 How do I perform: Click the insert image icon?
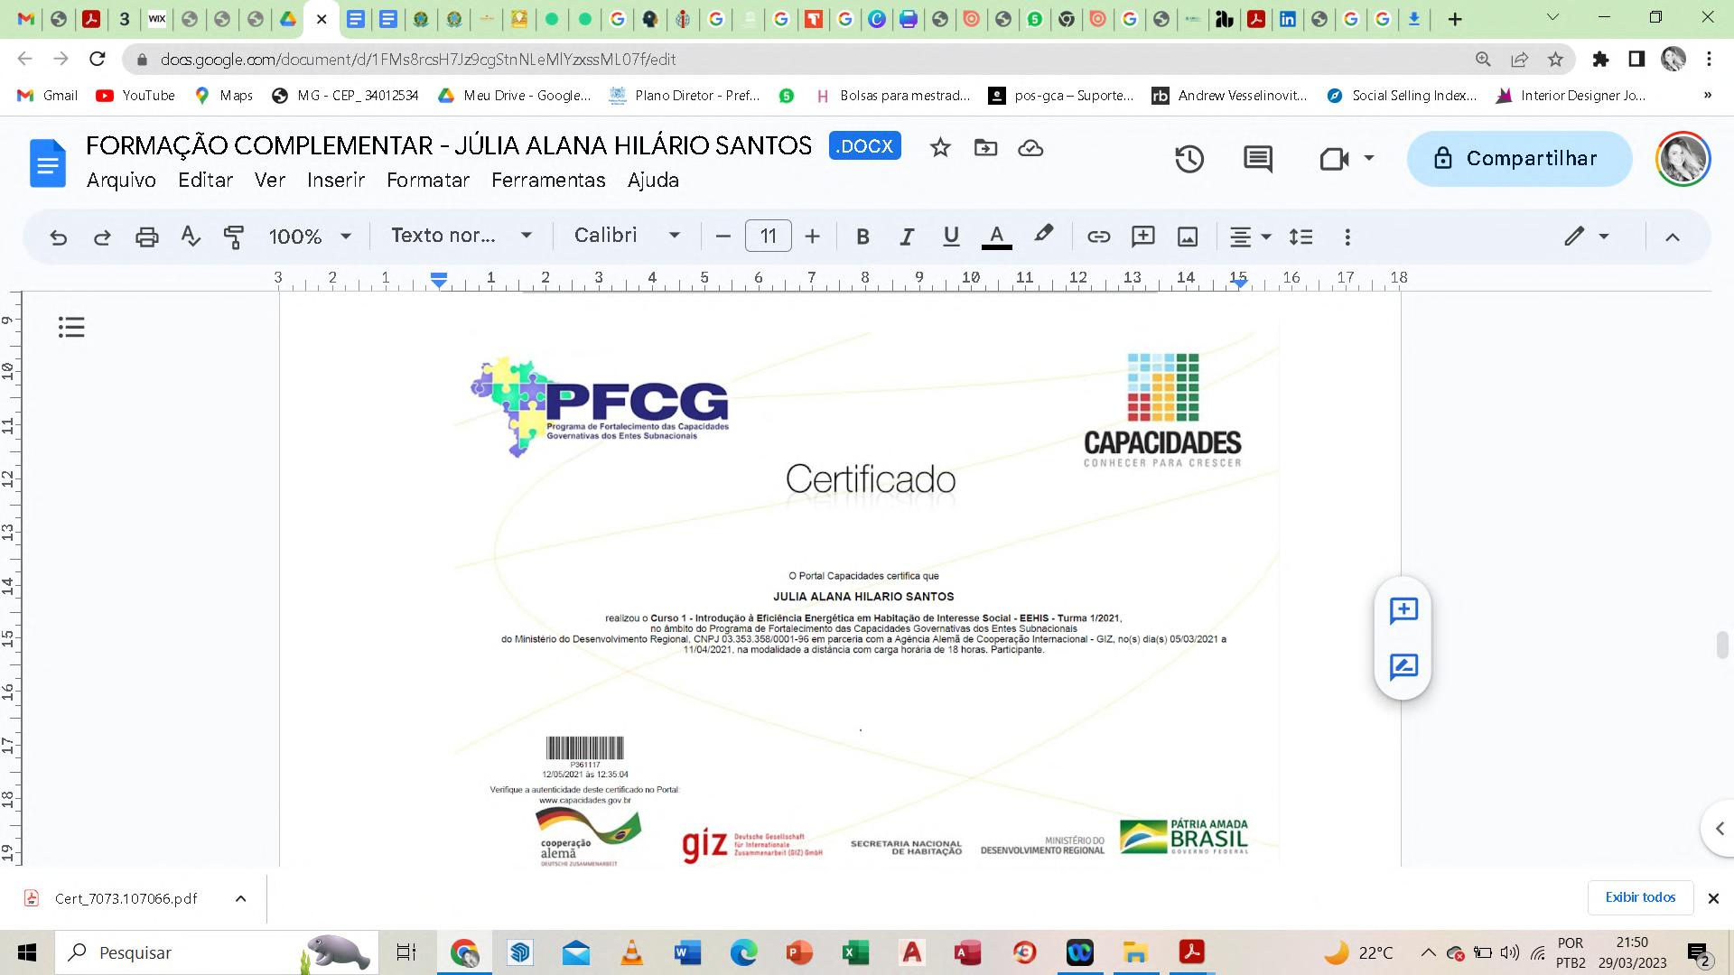(1188, 237)
